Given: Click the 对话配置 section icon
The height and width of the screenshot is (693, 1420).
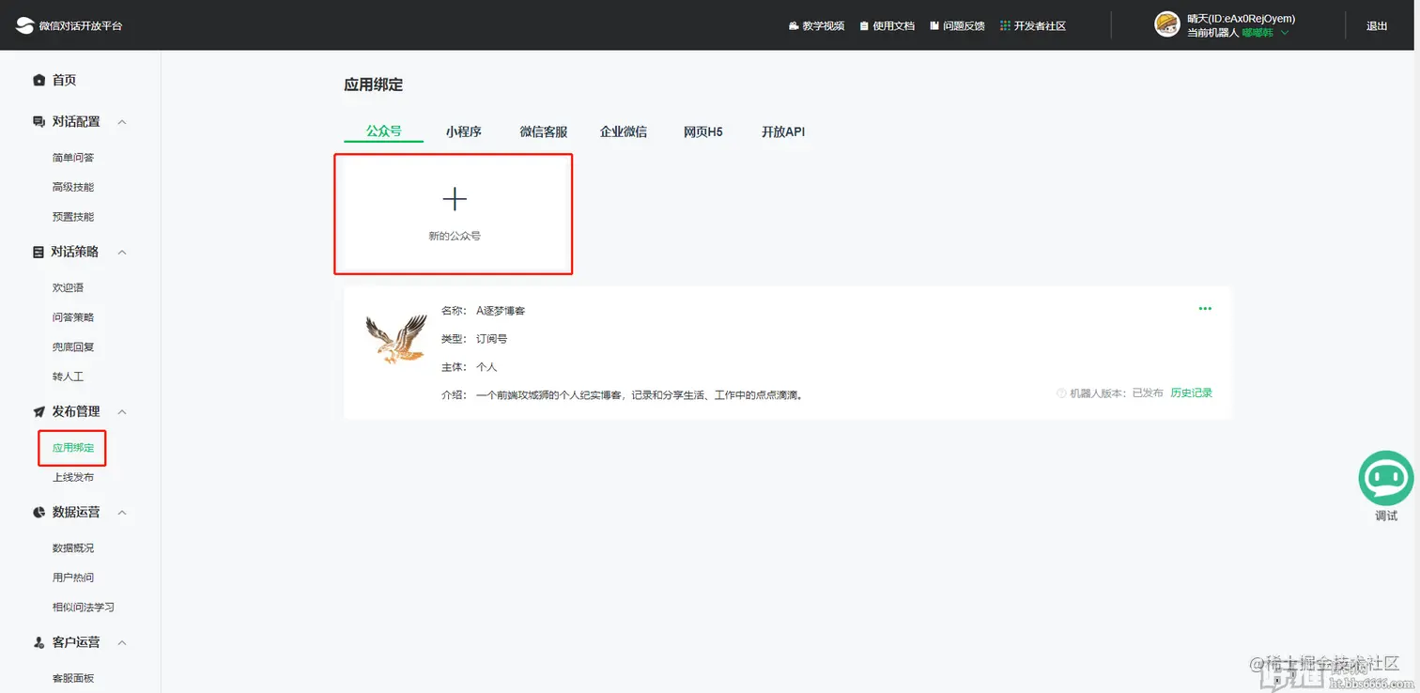Looking at the screenshot, I should 39,122.
